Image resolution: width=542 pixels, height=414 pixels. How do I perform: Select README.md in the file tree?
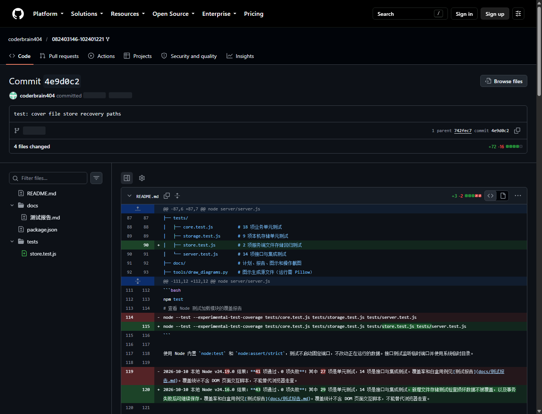click(41, 193)
